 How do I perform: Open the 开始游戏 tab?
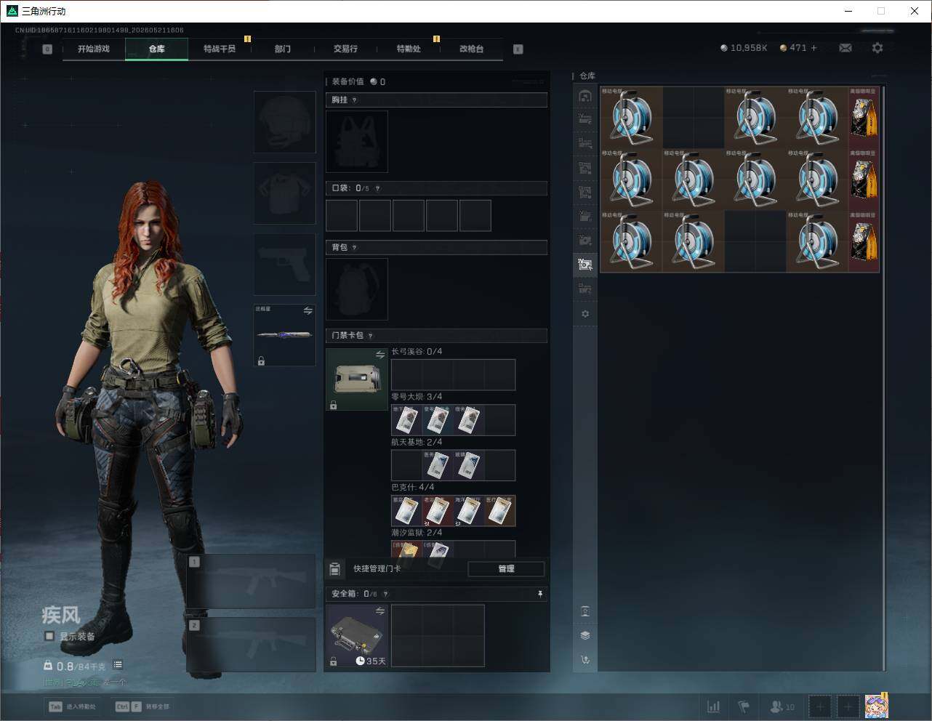click(94, 49)
